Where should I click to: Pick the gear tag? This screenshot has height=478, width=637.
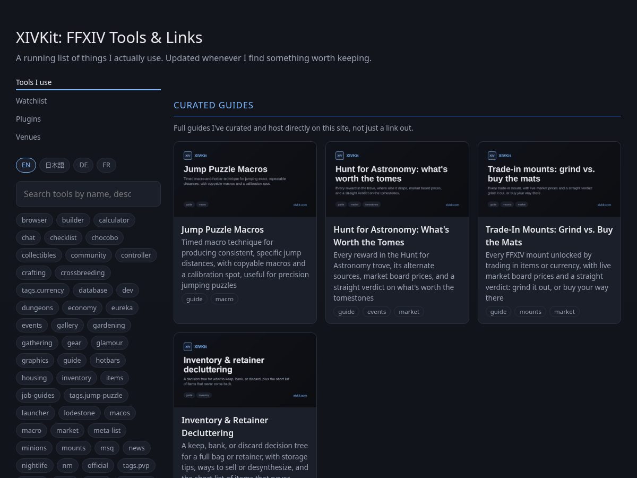click(x=74, y=343)
